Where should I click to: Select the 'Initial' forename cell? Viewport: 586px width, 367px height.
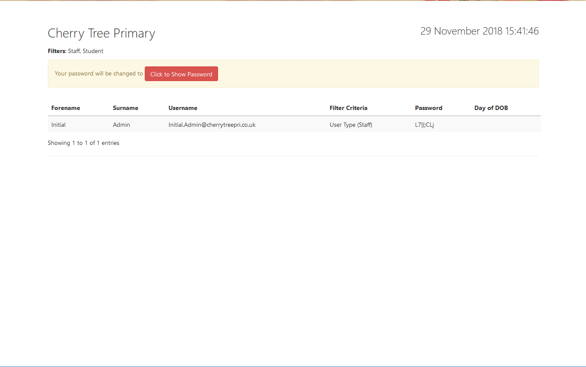coord(59,125)
